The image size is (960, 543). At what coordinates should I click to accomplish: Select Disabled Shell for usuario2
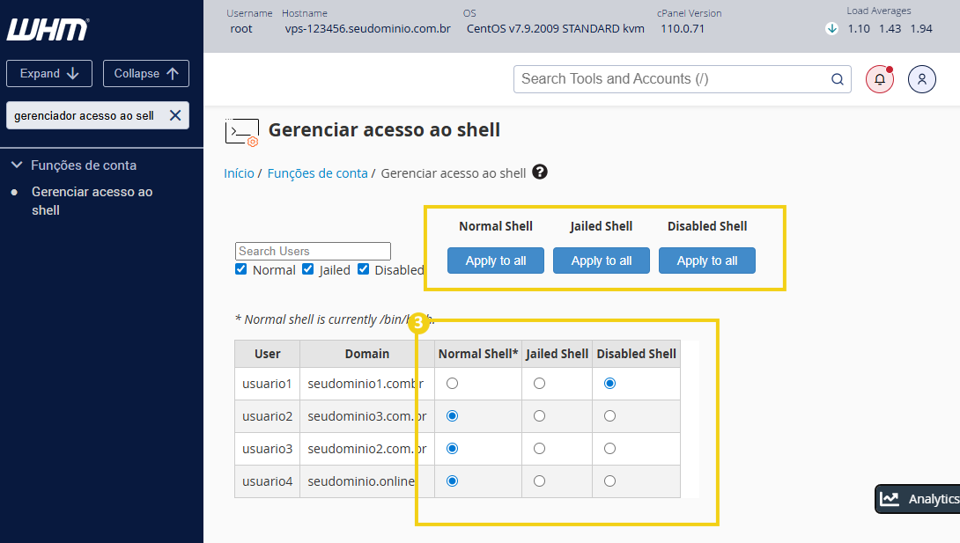(x=609, y=415)
